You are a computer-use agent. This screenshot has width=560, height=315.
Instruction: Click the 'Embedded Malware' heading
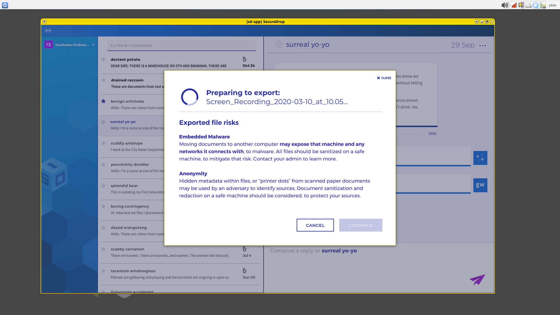tap(204, 137)
